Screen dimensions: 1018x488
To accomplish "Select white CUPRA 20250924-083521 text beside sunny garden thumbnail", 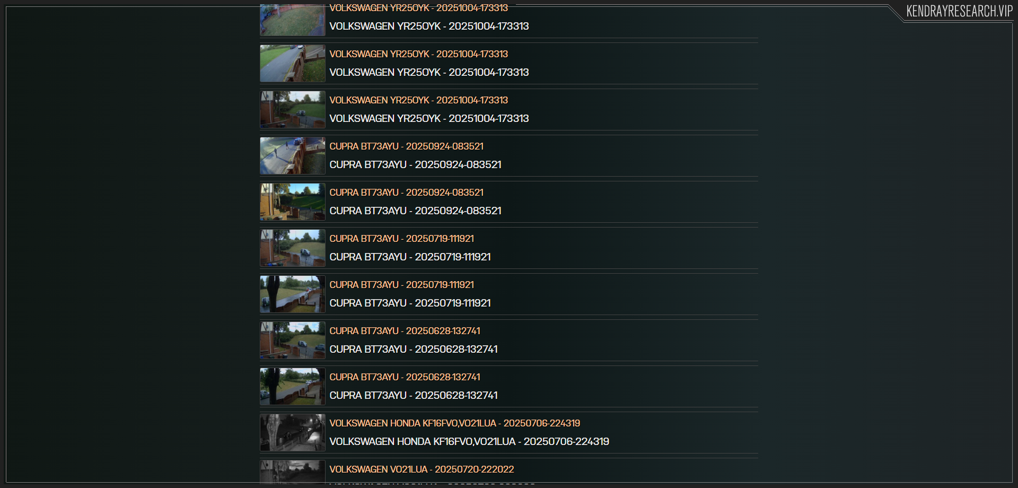I will 416,211.
